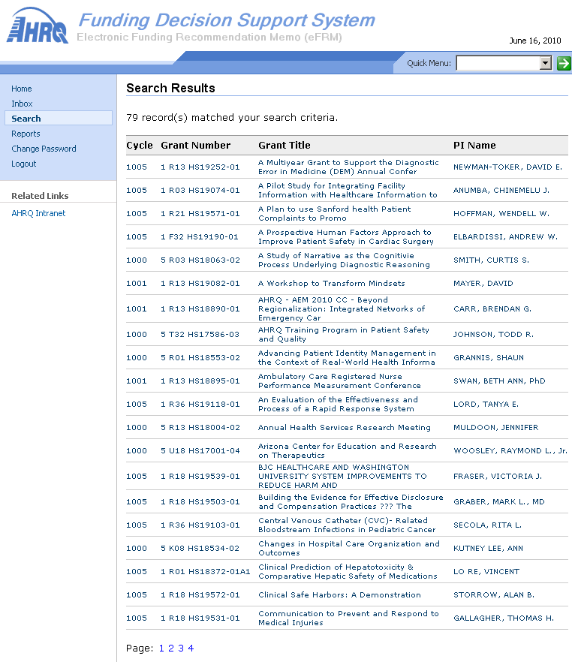The height and width of the screenshot is (662, 572).
Task: Go to results page 4
Action: (191, 648)
